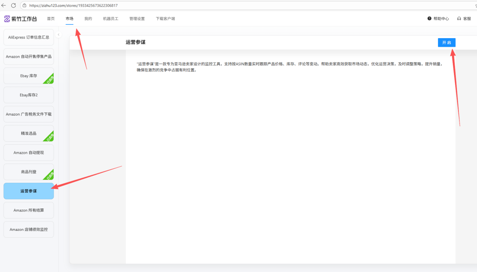Open 下载客户端 tab
477x272 pixels.
(165, 19)
